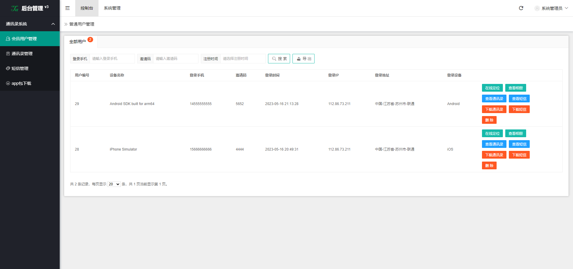Open the records-per-page dropdown
Screen dimensions: 573x269
(x=114, y=184)
